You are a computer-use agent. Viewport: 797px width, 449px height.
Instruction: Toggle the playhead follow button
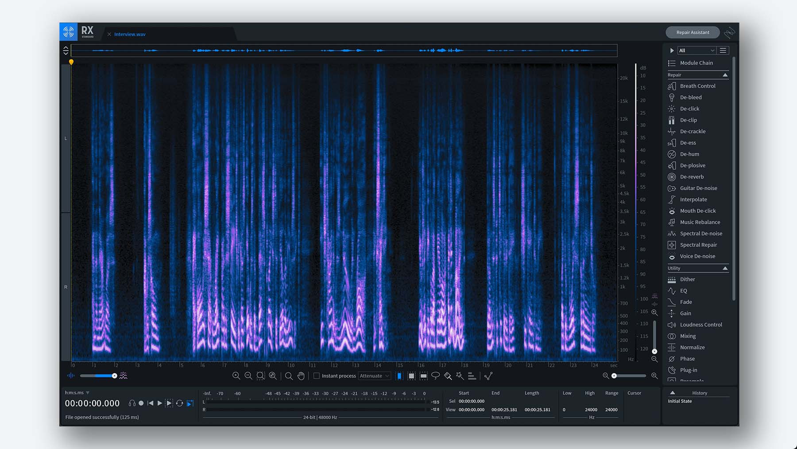point(190,403)
